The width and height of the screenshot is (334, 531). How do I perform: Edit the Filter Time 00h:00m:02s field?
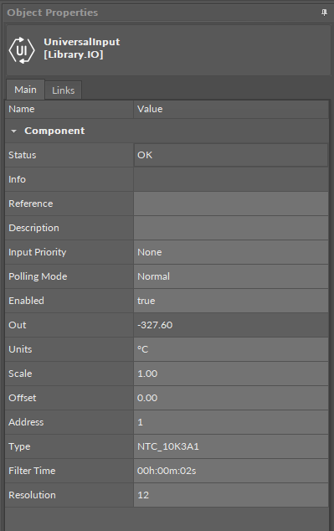point(231,471)
